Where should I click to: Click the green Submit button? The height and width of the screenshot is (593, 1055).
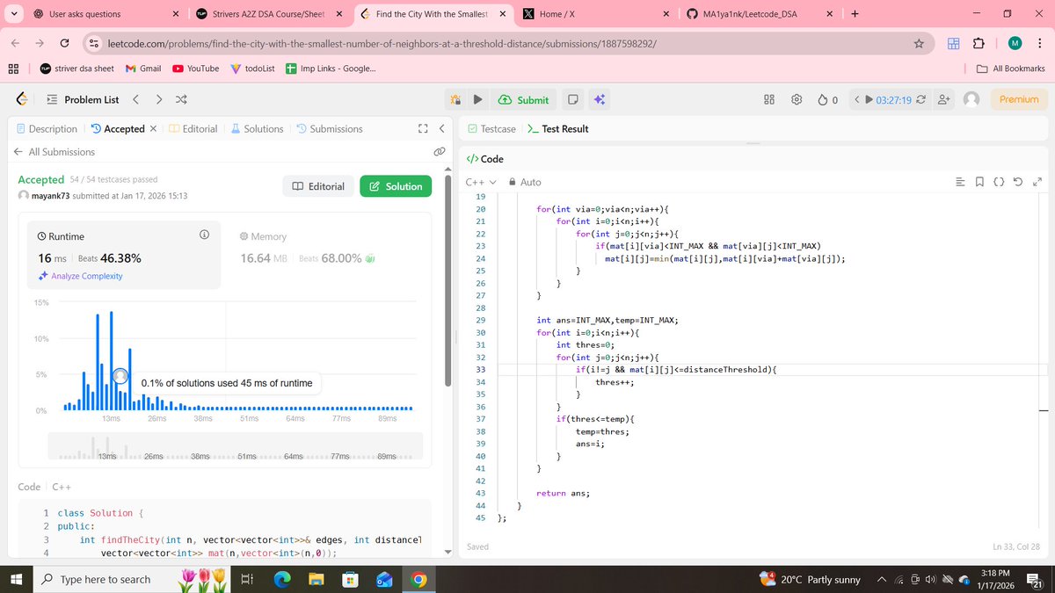(522, 99)
